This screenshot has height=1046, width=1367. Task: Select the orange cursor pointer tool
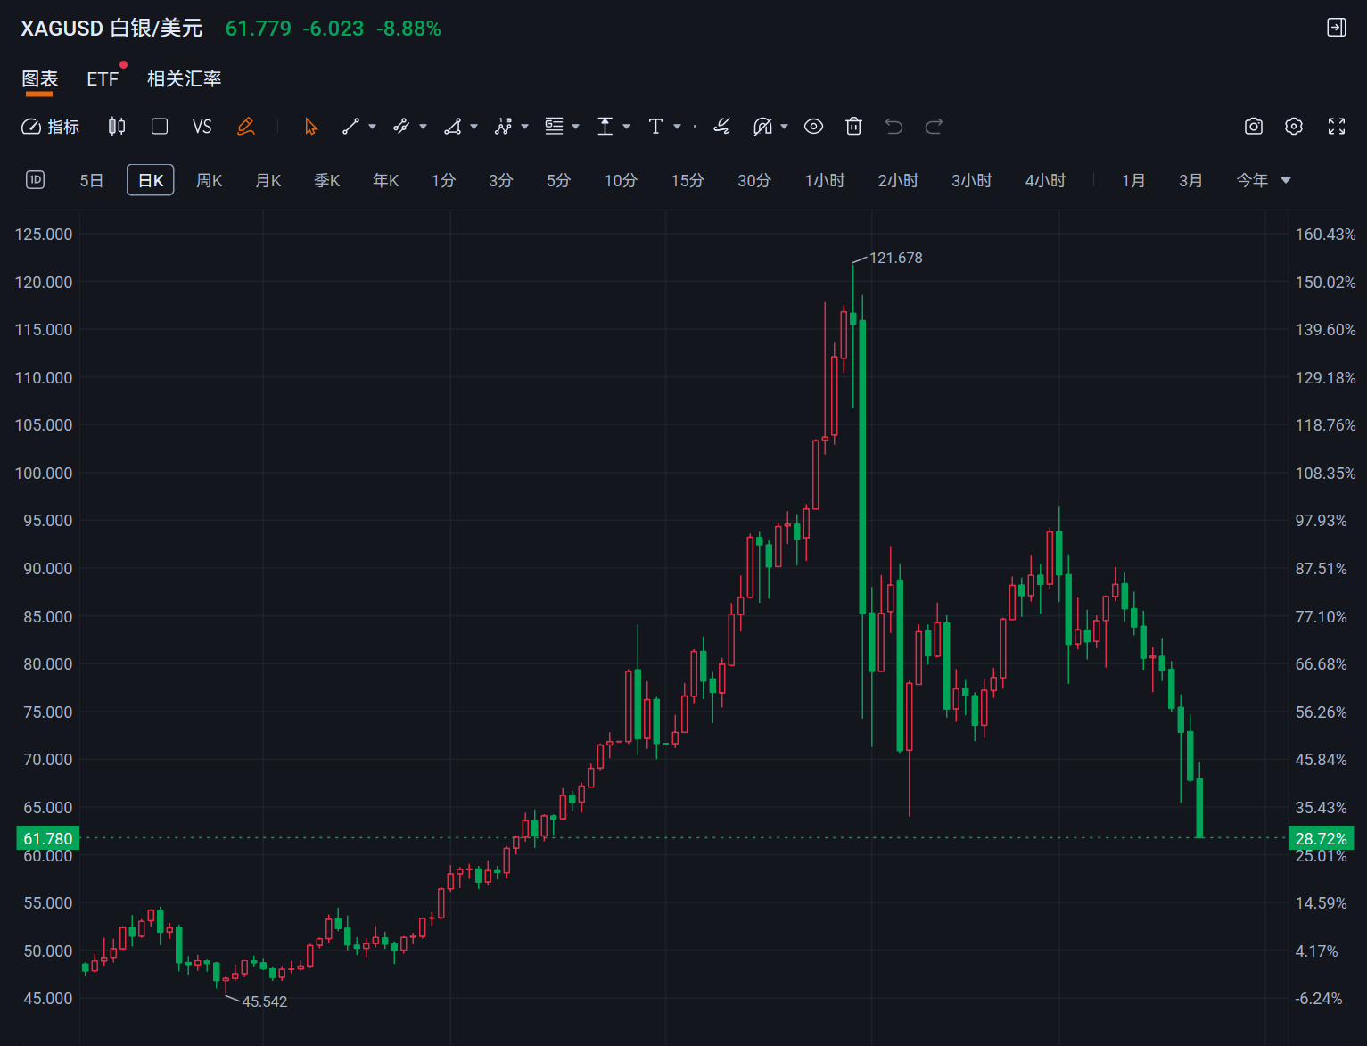(x=310, y=127)
